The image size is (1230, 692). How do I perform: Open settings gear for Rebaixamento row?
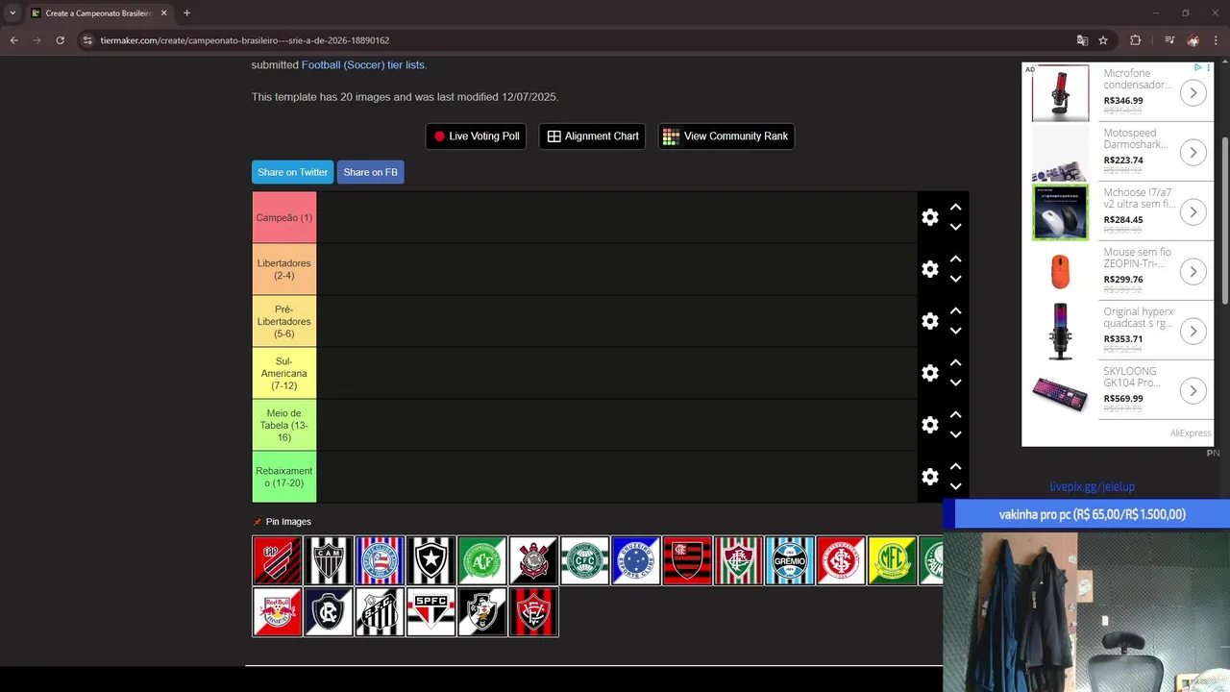coord(930,477)
